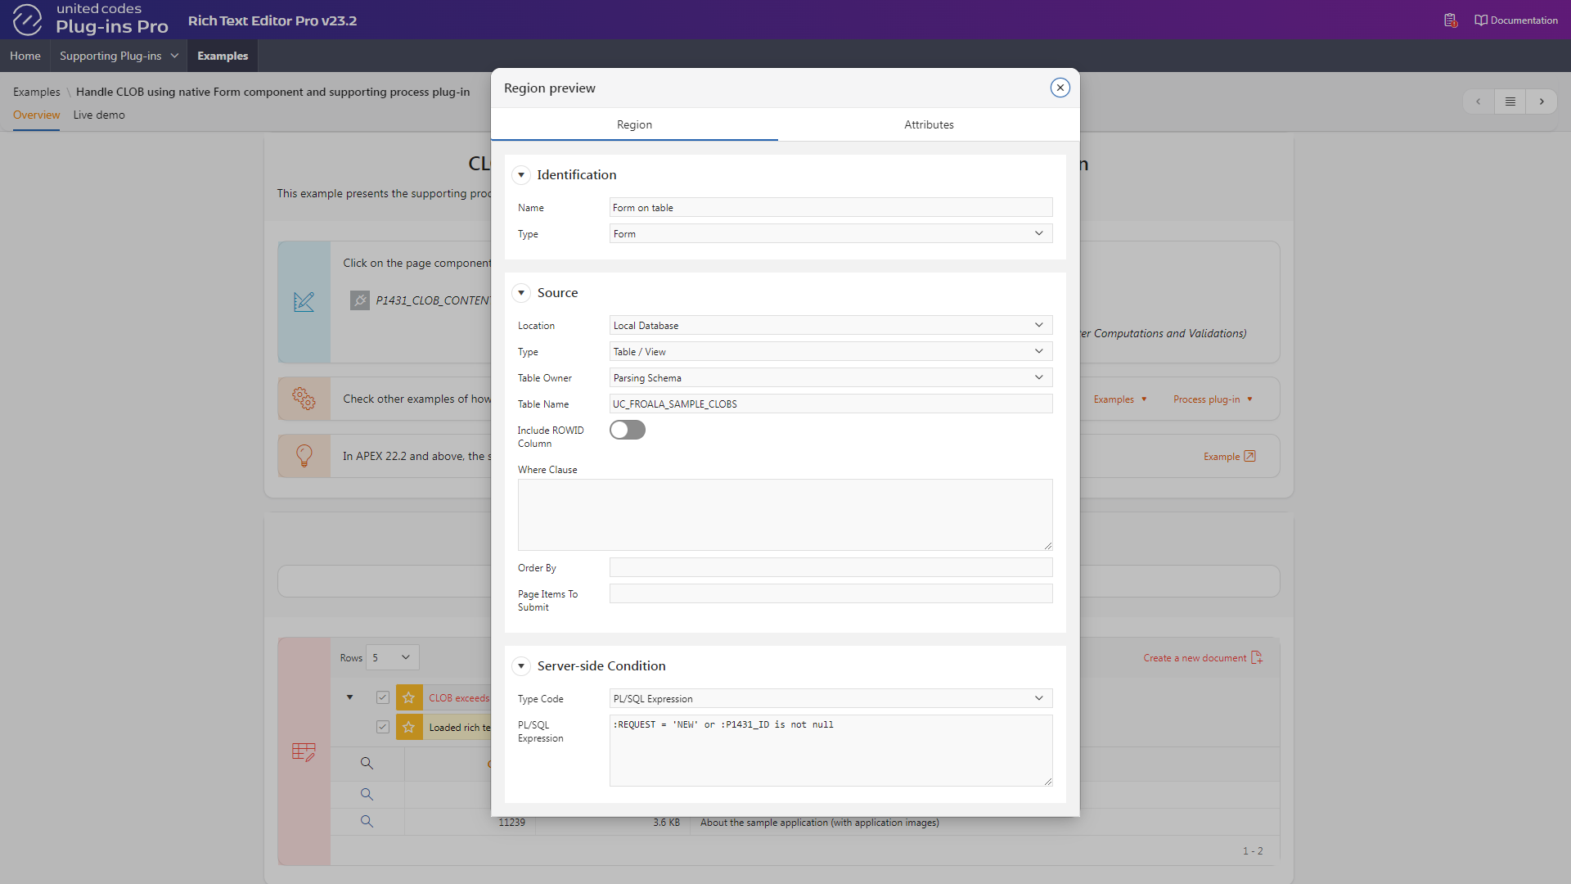Go to the Home menu item

pos(25,56)
